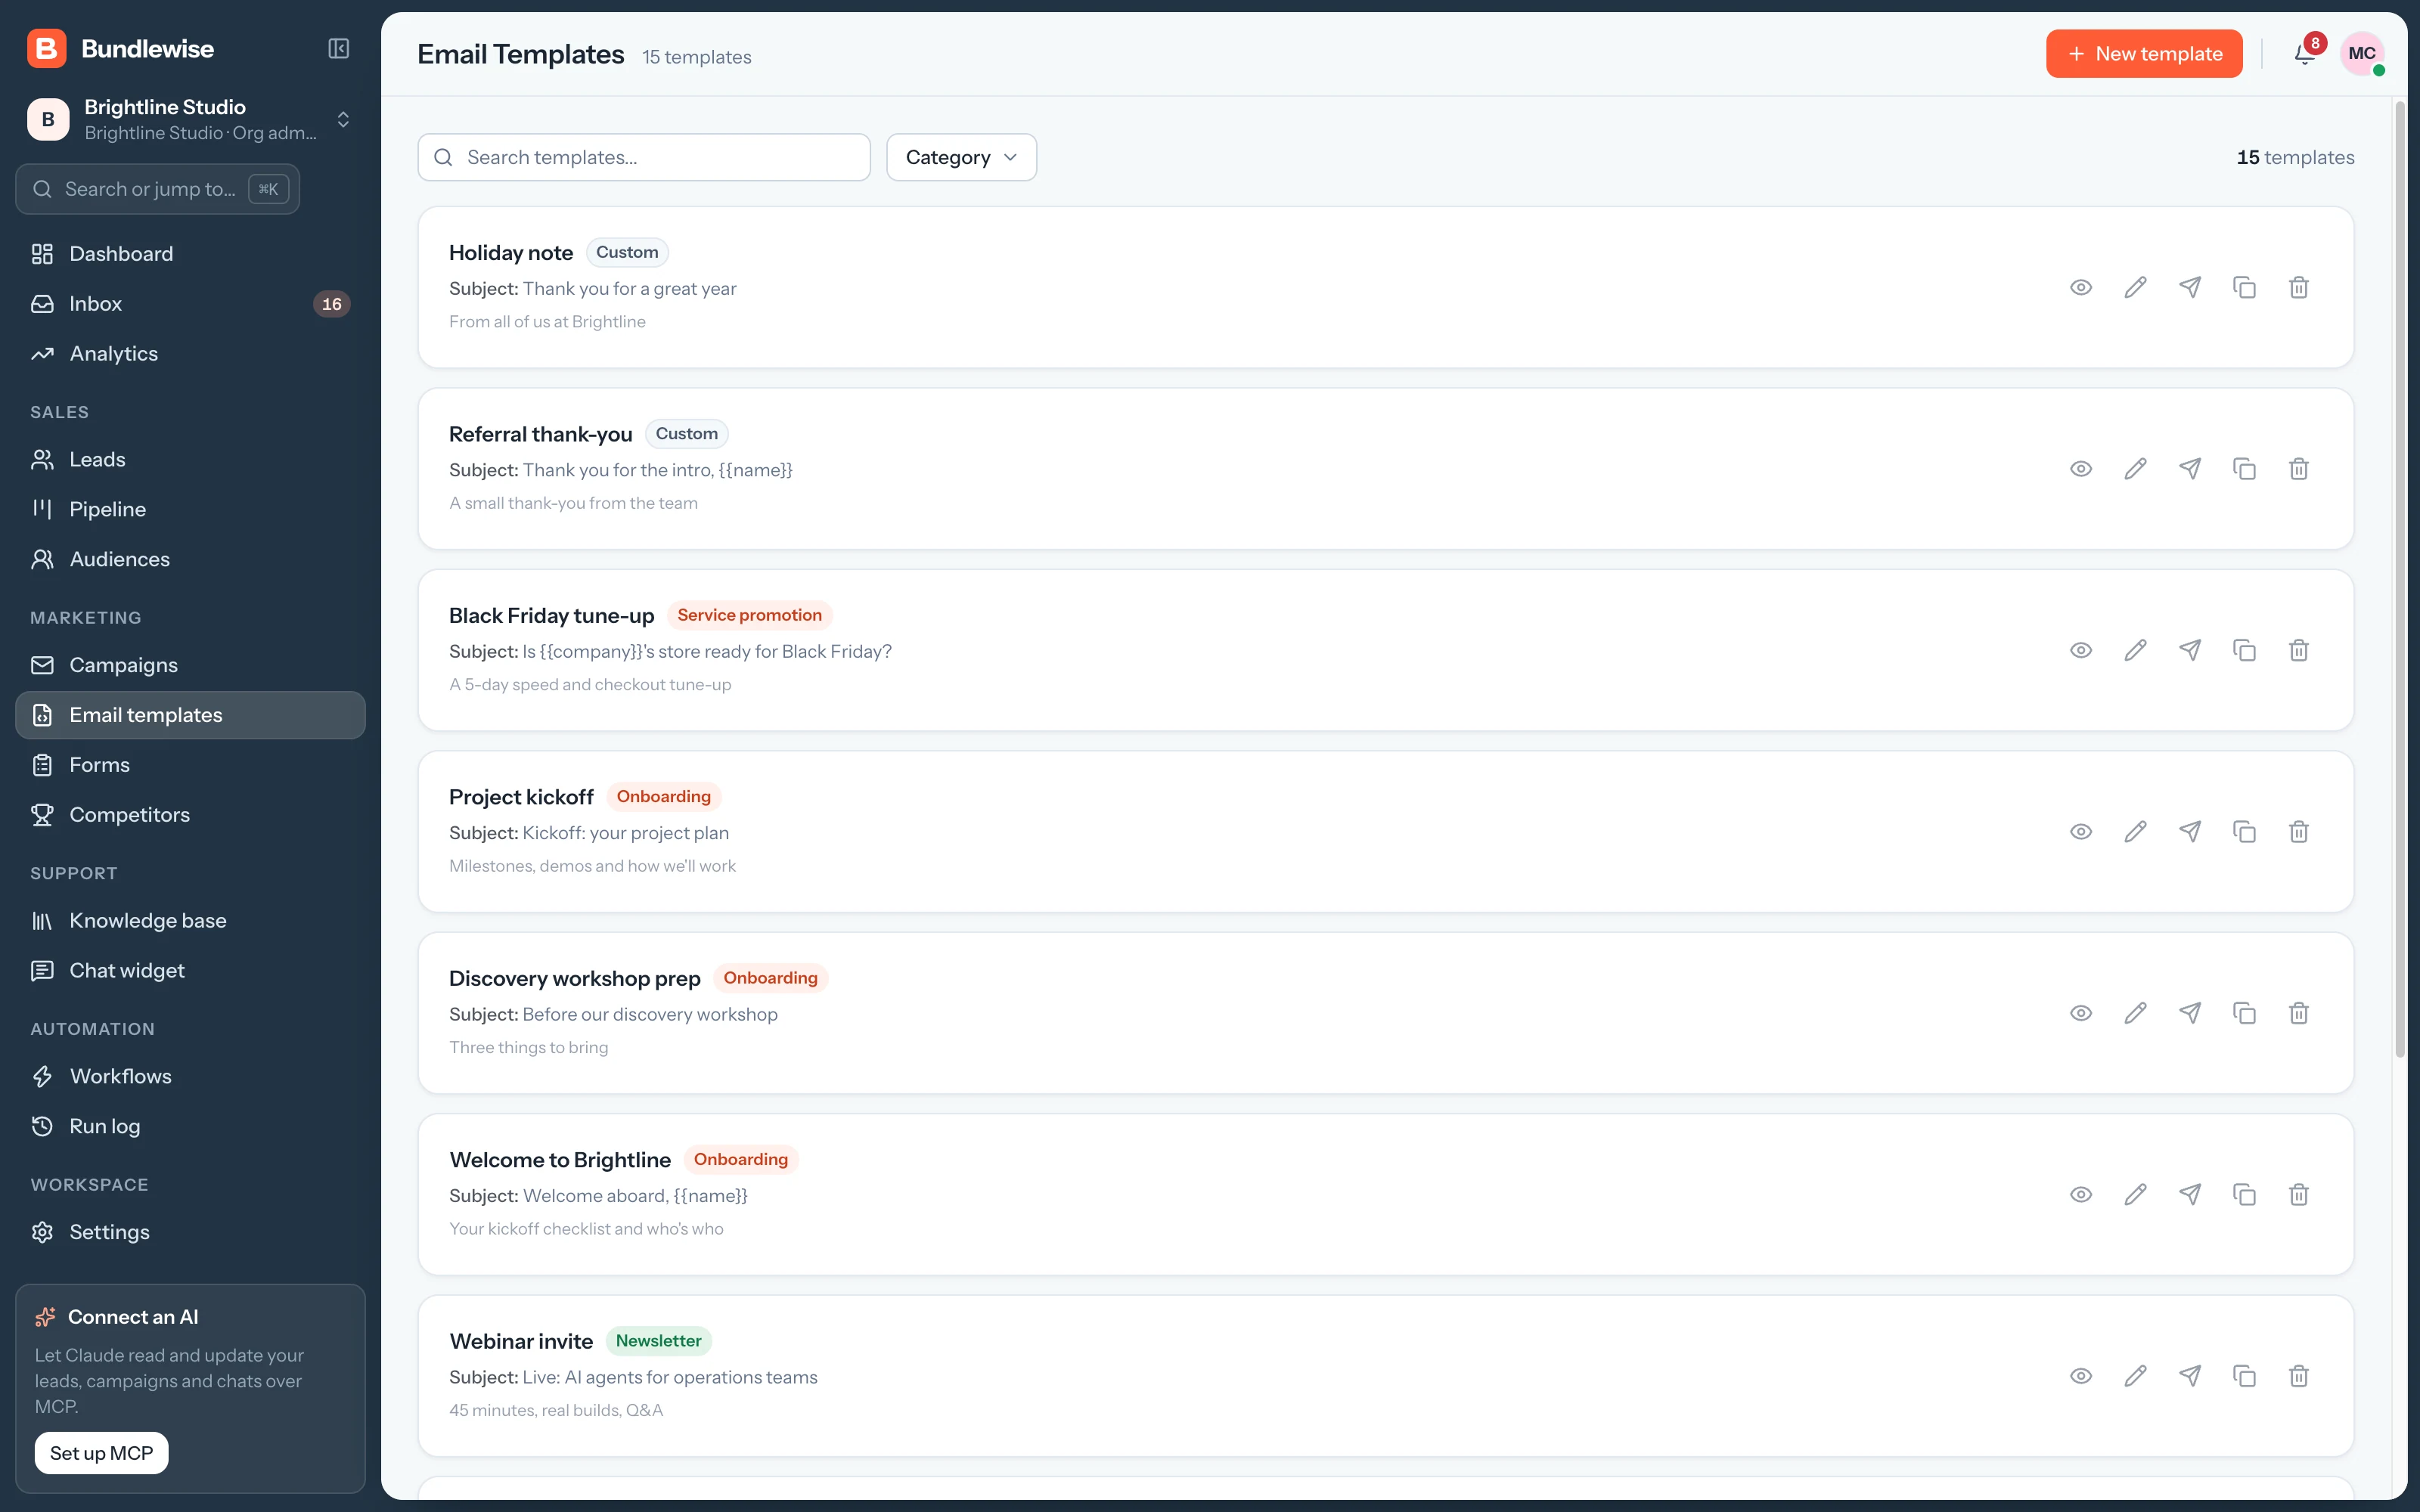Viewport: 2420px width, 1512px height.
Task: Open the Workflows page
Action: (x=190, y=1076)
